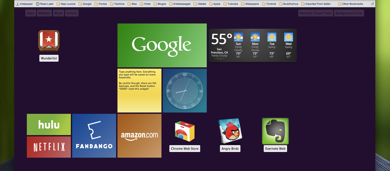
Task: Open the Hirek bookmark folder
Action: [x=145, y=4]
